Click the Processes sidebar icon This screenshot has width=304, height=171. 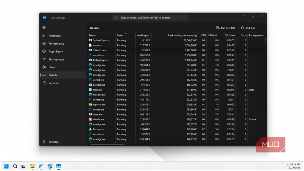44,36
